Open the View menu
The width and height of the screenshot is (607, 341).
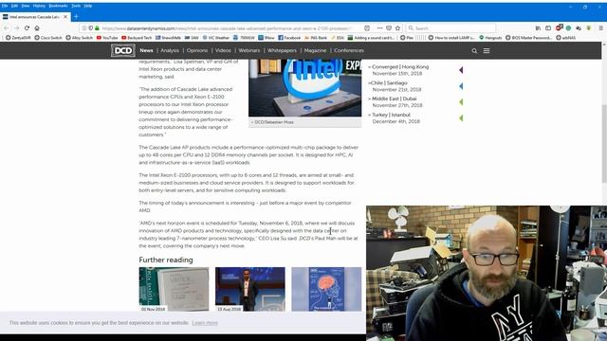click(26, 6)
